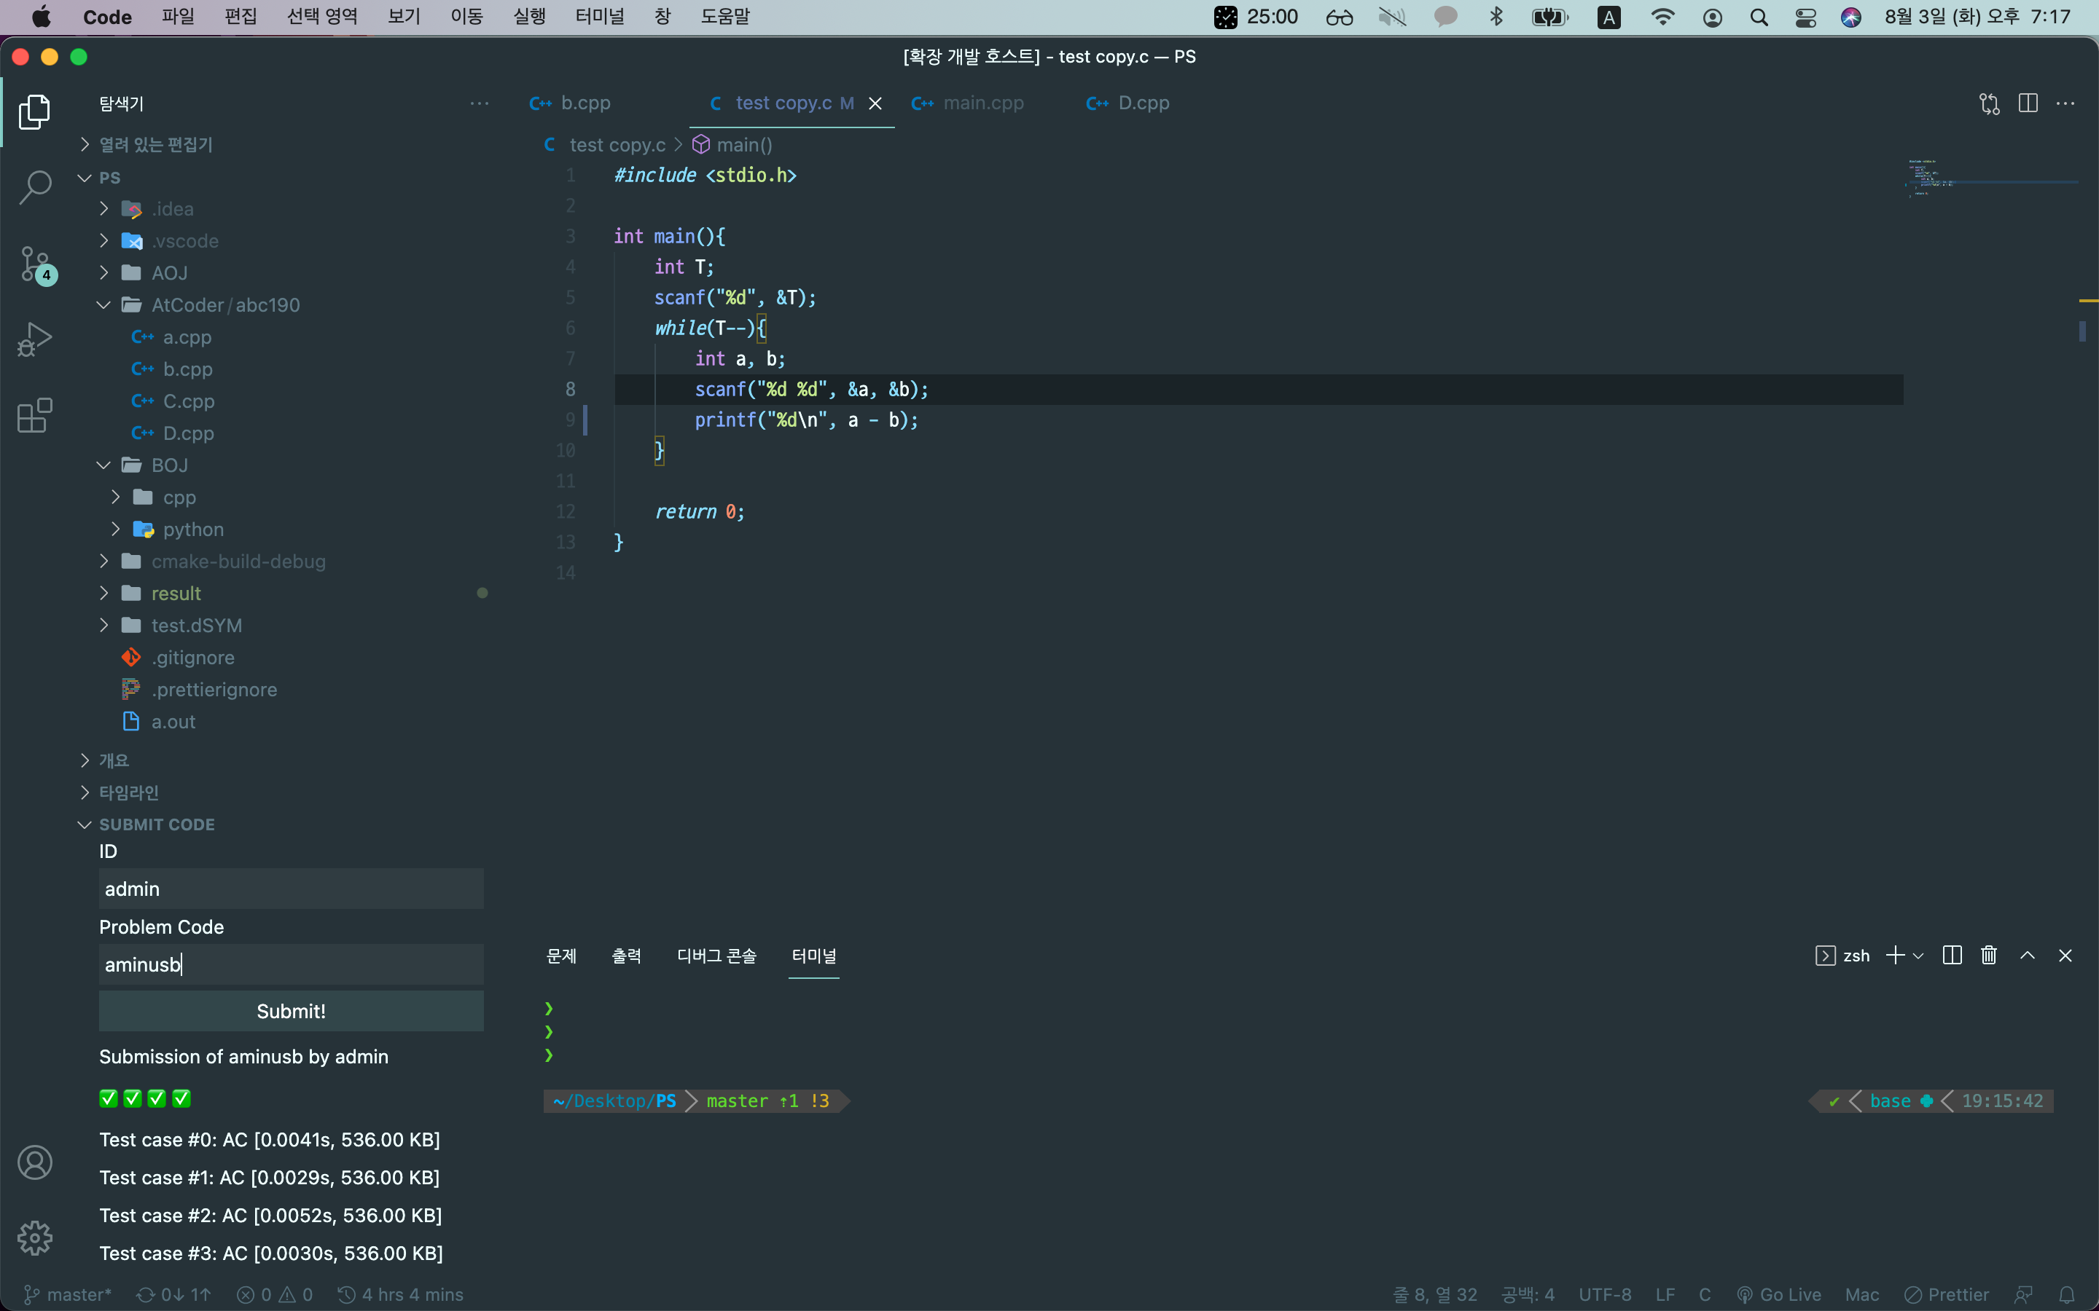Open Source Control view with badge
This screenshot has width=2099, height=1311.
pos(35,264)
